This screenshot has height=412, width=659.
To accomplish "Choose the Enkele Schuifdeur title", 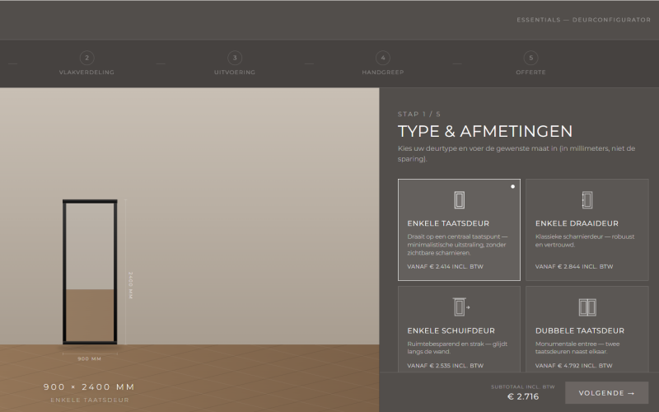I will [x=451, y=331].
